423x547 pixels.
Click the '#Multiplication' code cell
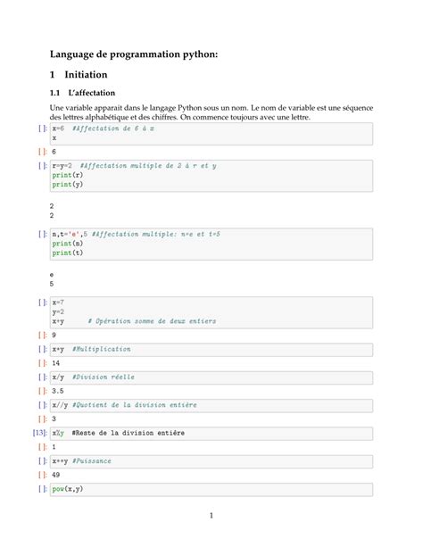[211, 350]
